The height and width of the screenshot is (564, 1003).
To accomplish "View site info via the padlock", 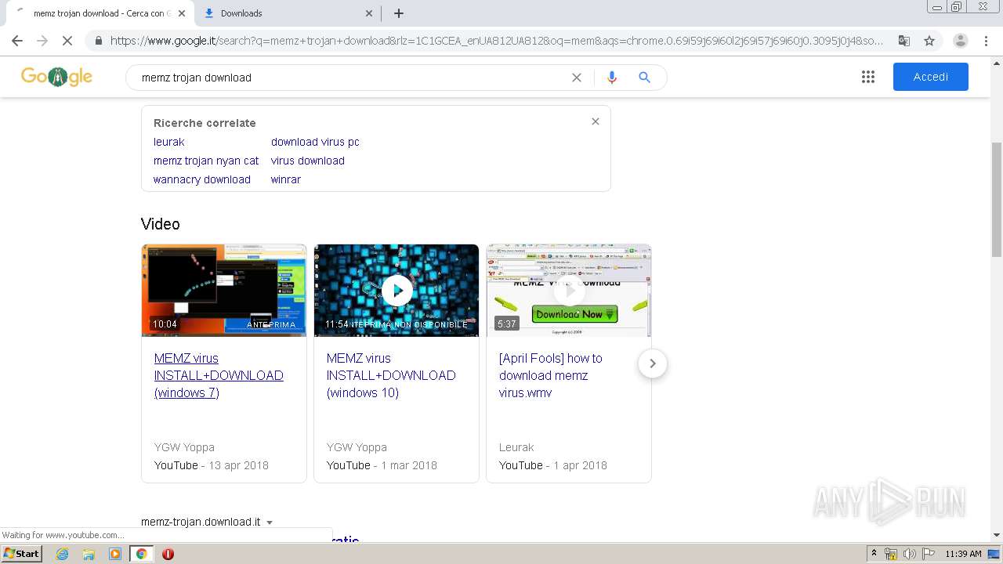I will pyautogui.click(x=98, y=41).
